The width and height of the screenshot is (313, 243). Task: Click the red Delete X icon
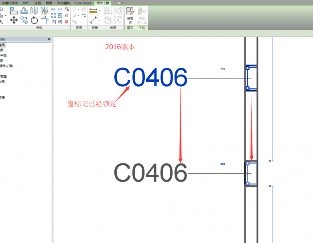67,22
